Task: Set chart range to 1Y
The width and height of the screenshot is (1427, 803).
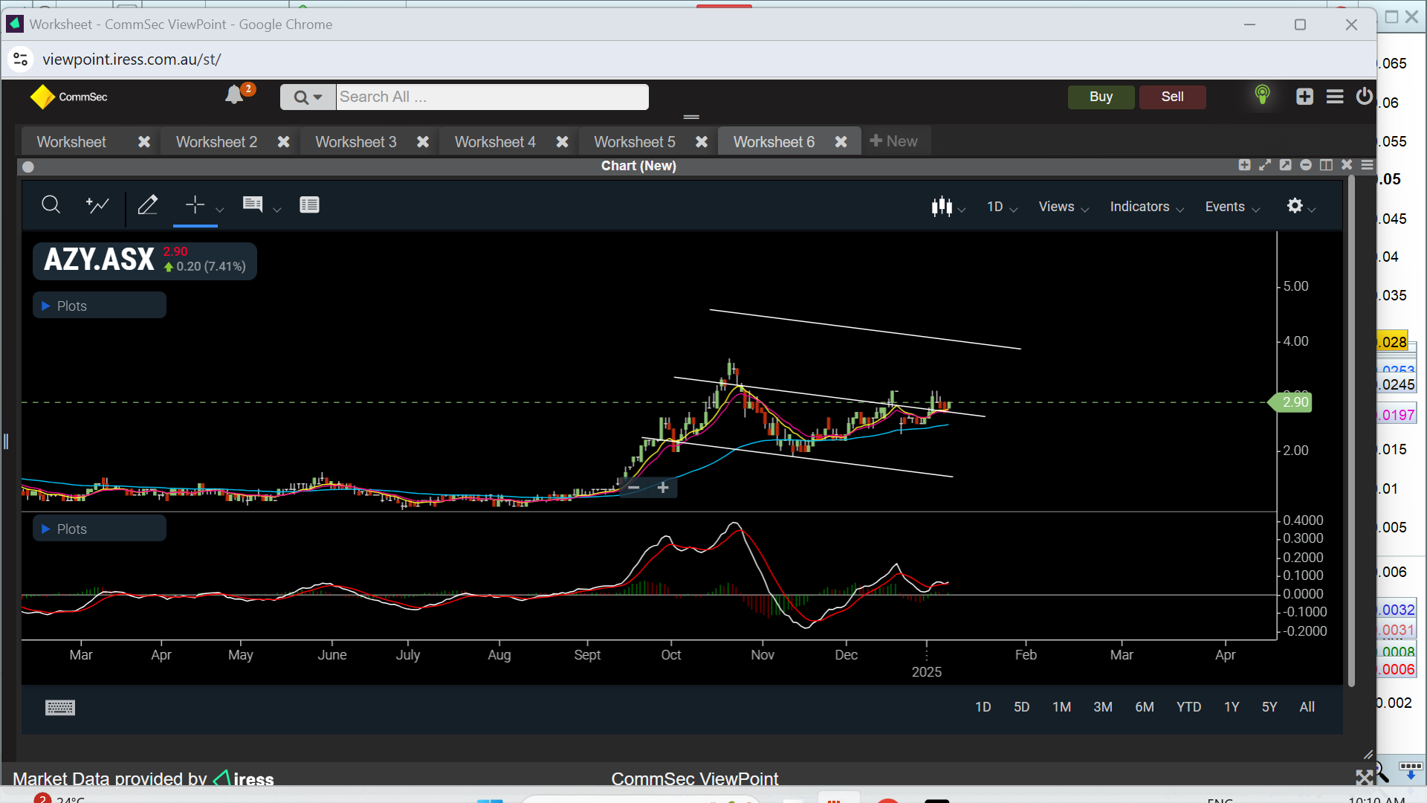Action: click(x=1232, y=707)
